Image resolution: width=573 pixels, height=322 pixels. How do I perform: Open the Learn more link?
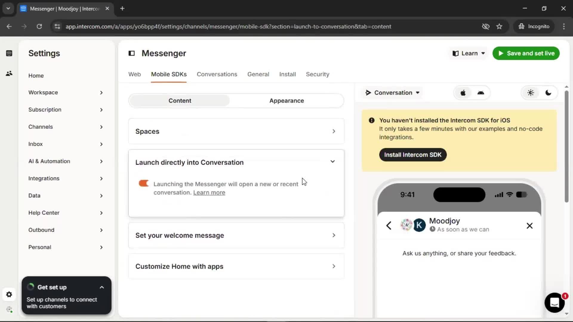coord(209,193)
